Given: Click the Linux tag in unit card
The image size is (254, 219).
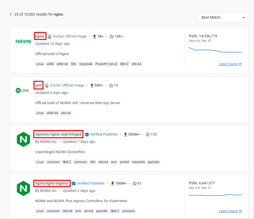Looking at the screenshot, I should point(40,113).
